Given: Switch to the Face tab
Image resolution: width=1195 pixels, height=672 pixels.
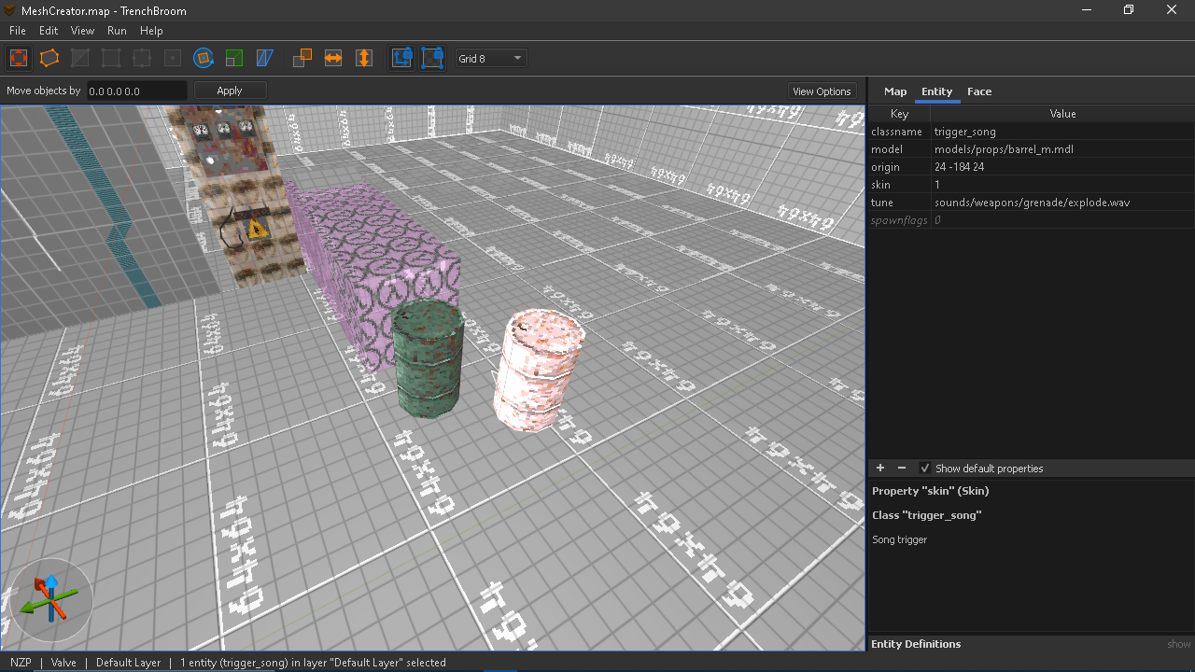Looking at the screenshot, I should [x=979, y=91].
